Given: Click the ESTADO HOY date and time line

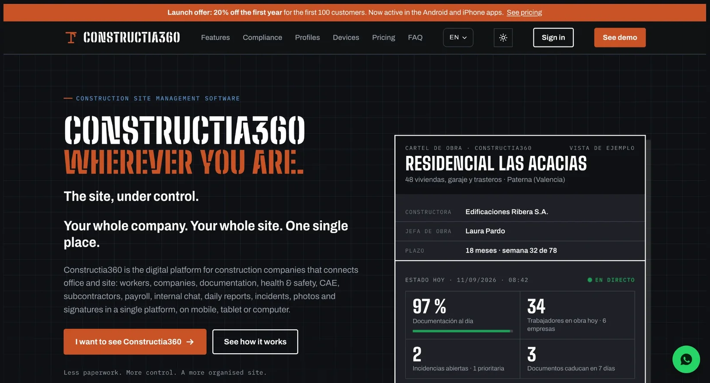Looking at the screenshot, I should [467, 280].
